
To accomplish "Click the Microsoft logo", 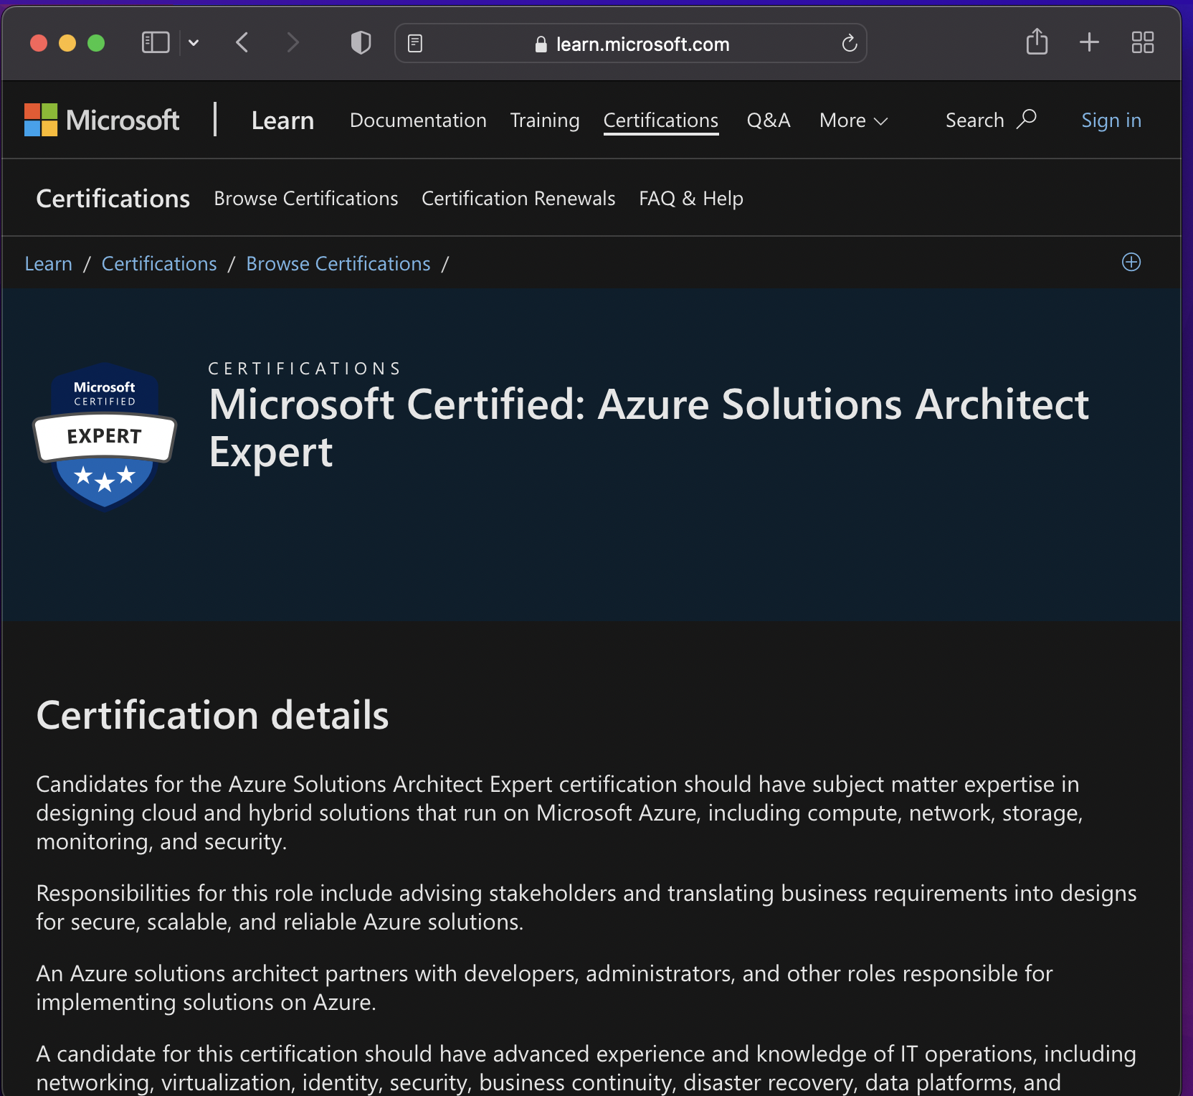I will [102, 120].
